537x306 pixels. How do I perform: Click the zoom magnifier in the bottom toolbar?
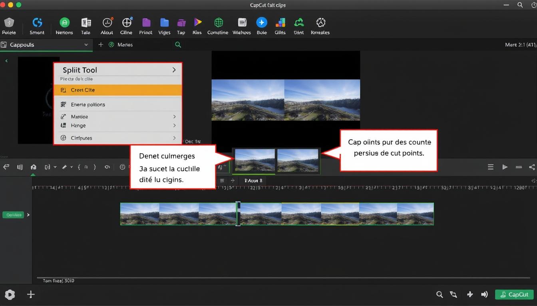pyautogui.click(x=440, y=294)
